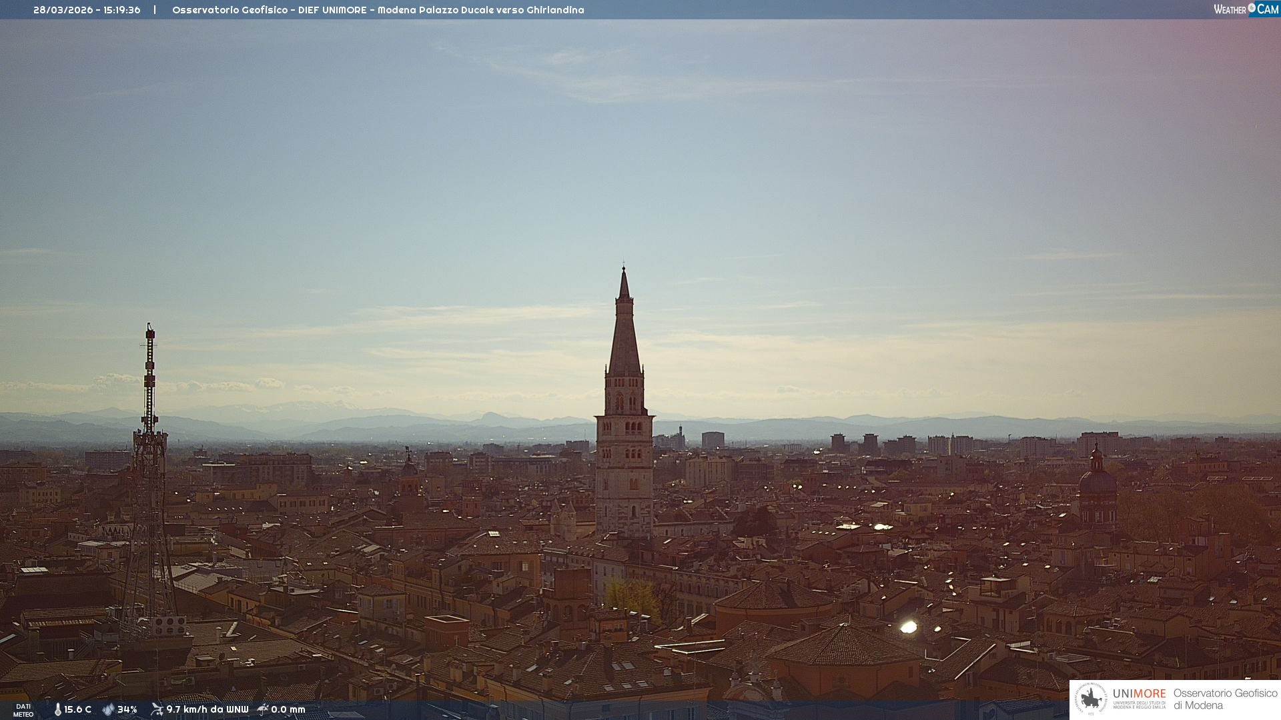Click the camera lens in WeatherCam logo
The image size is (1281, 720).
pyautogui.click(x=1252, y=8)
